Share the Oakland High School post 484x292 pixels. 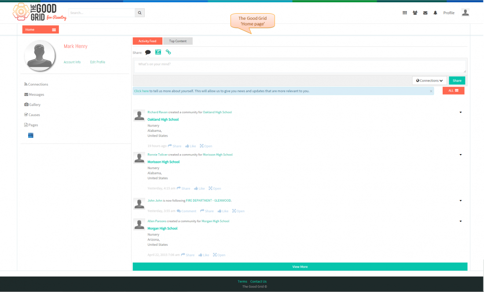(x=174, y=146)
